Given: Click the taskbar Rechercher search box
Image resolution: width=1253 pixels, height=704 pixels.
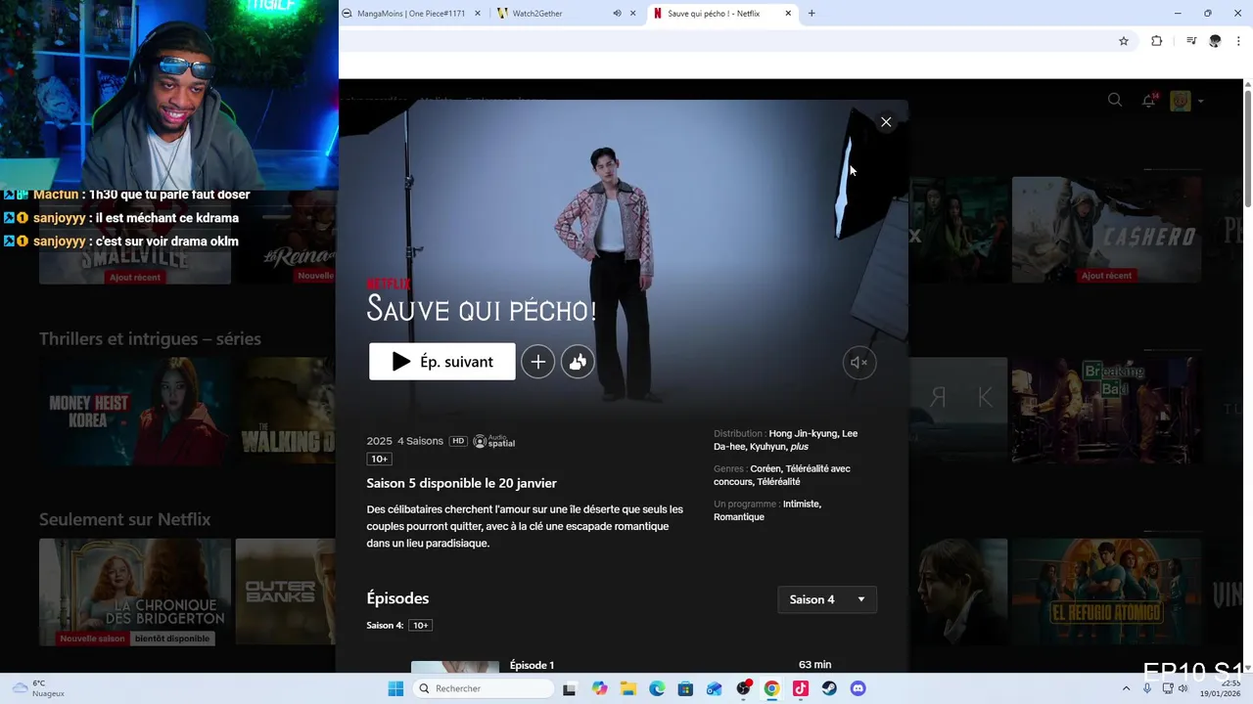Looking at the screenshot, I should [x=485, y=688].
